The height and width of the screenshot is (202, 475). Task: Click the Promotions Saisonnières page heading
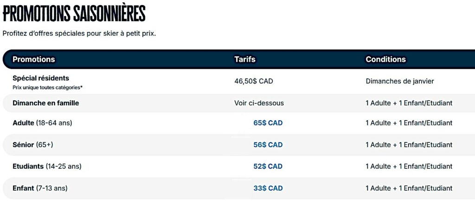[74, 13]
